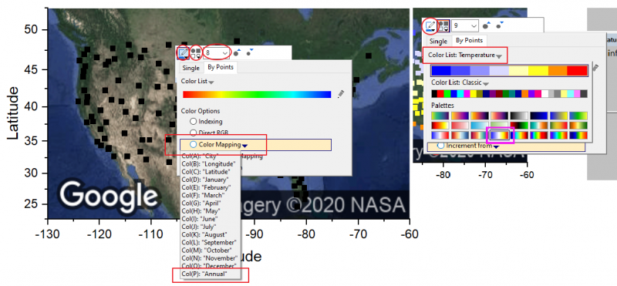Choose the green-to-purple first palette
Screen dimensions: 617x286
coord(440,116)
